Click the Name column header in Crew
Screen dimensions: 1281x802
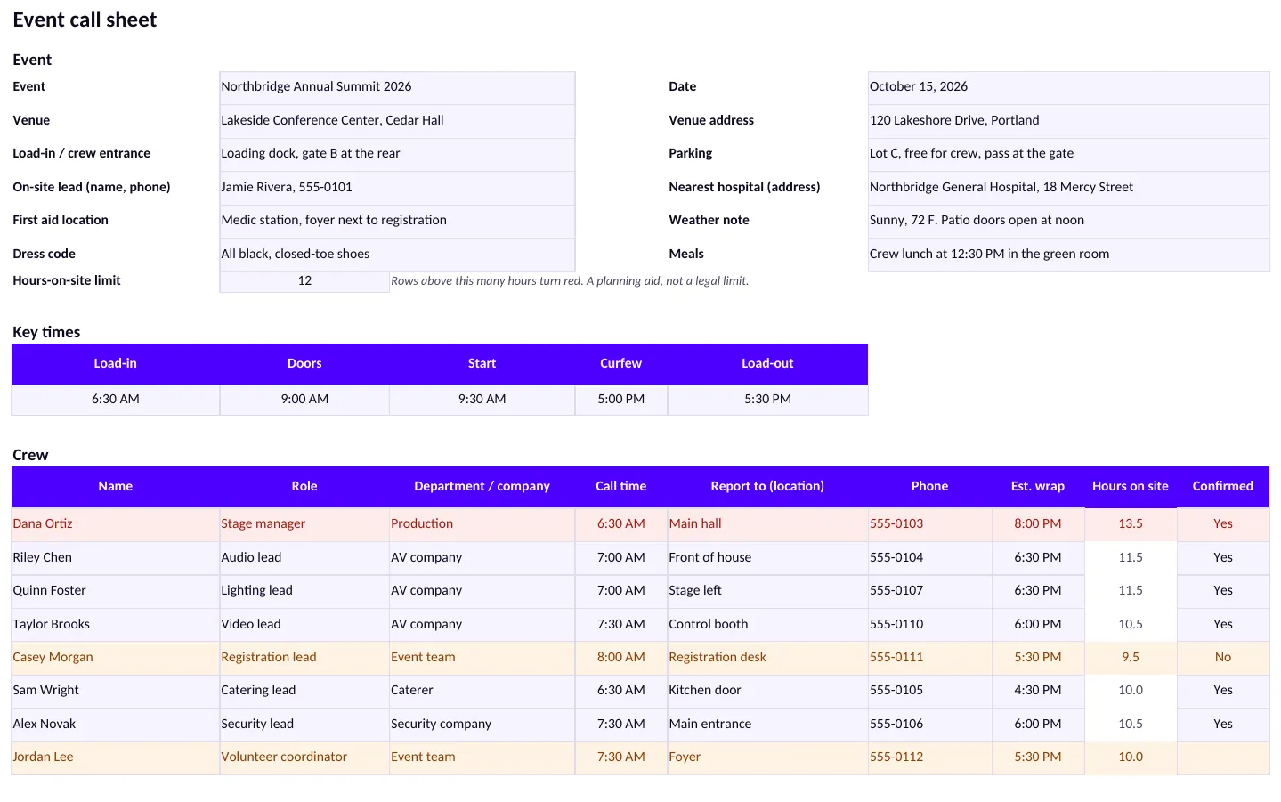pos(116,487)
